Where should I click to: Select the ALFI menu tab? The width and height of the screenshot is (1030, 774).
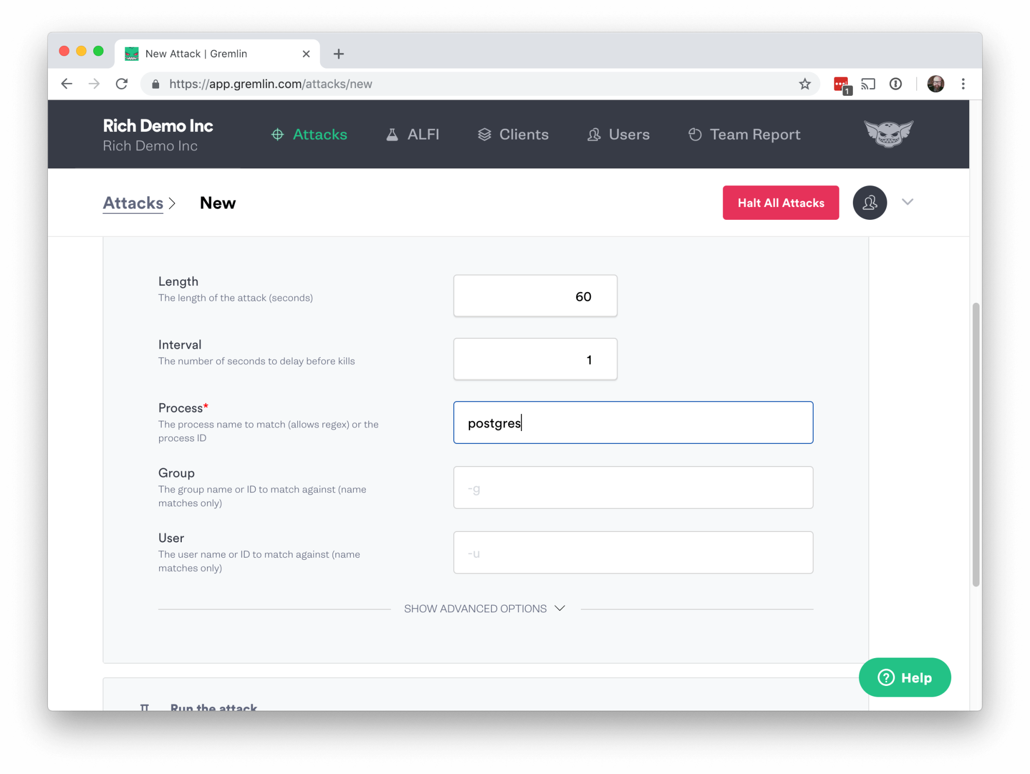click(423, 134)
